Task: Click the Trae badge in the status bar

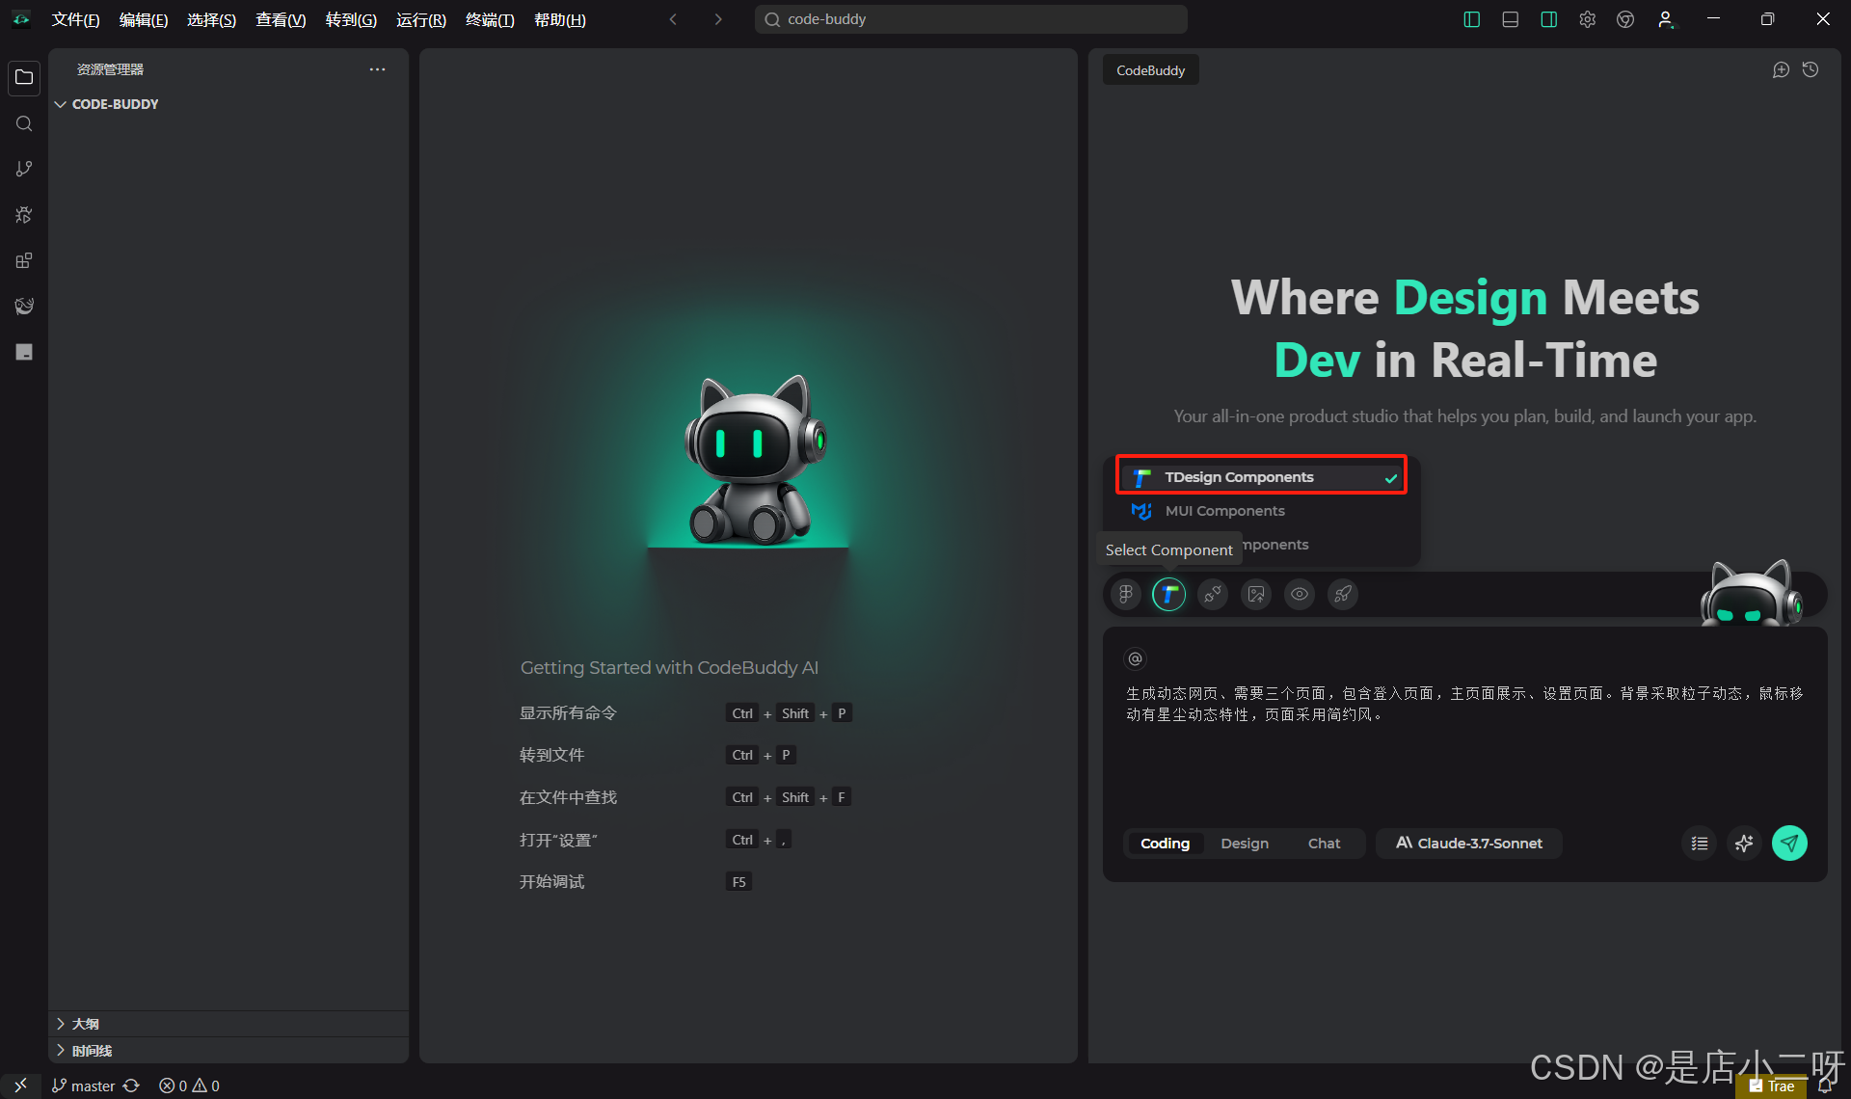Action: tap(1771, 1086)
